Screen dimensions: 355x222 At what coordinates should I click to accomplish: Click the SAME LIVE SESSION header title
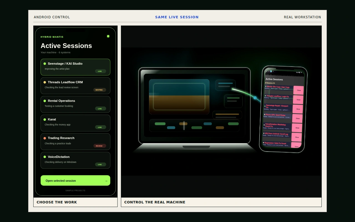tap(177, 17)
